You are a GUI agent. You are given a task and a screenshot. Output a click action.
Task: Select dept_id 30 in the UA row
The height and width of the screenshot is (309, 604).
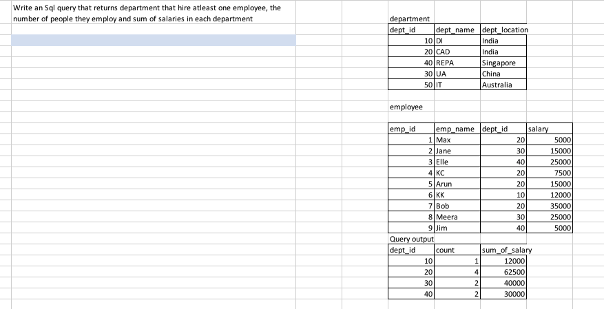411,74
